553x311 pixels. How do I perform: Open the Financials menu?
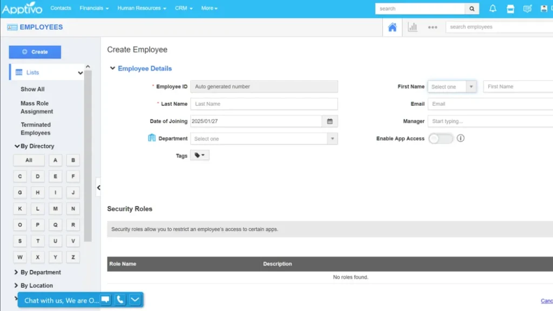click(94, 9)
